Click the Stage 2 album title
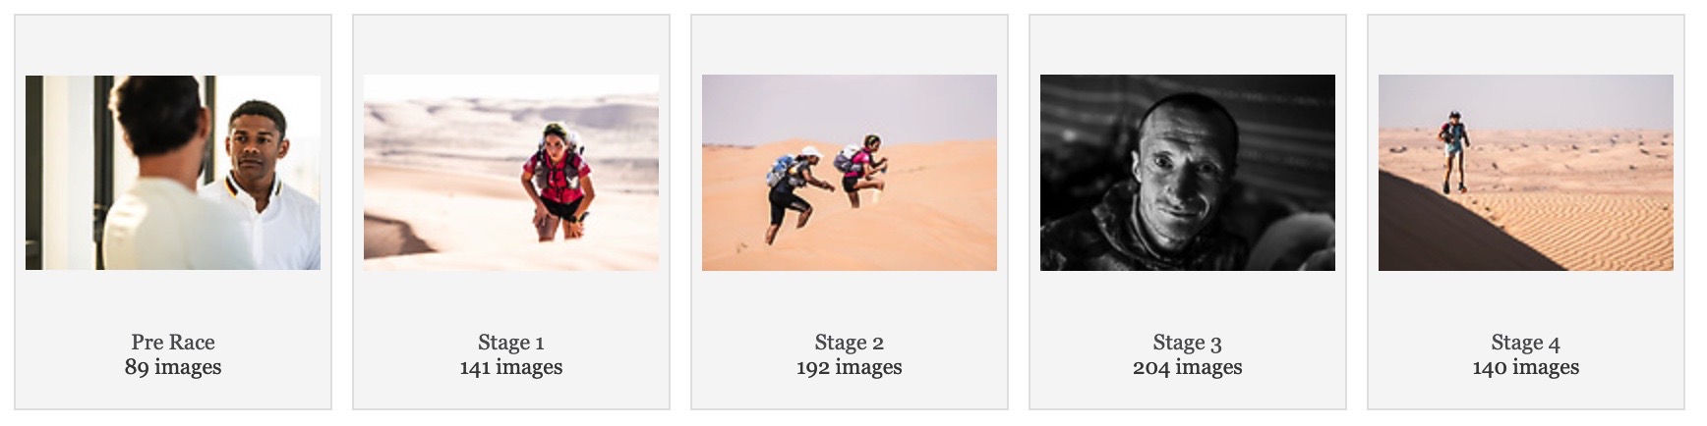 coord(850,343)
